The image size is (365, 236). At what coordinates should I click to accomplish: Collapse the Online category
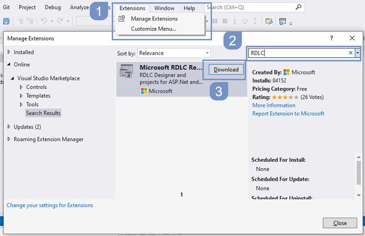9,64
